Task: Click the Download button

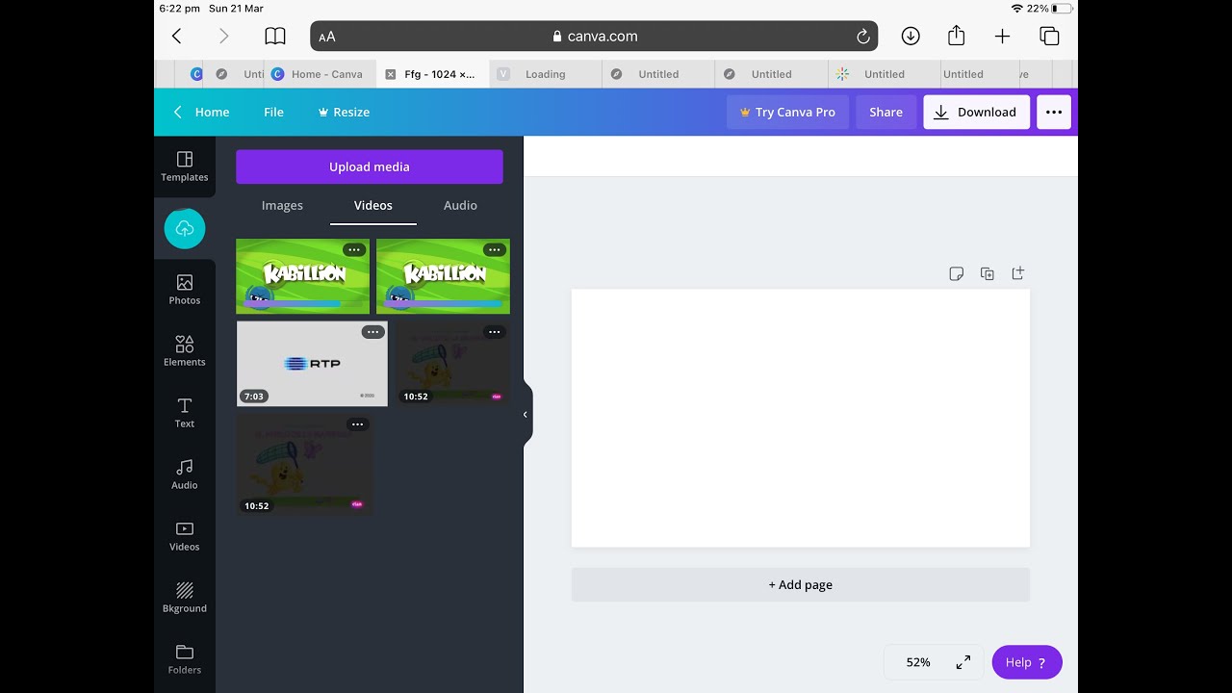Action: tap(976, 112)
